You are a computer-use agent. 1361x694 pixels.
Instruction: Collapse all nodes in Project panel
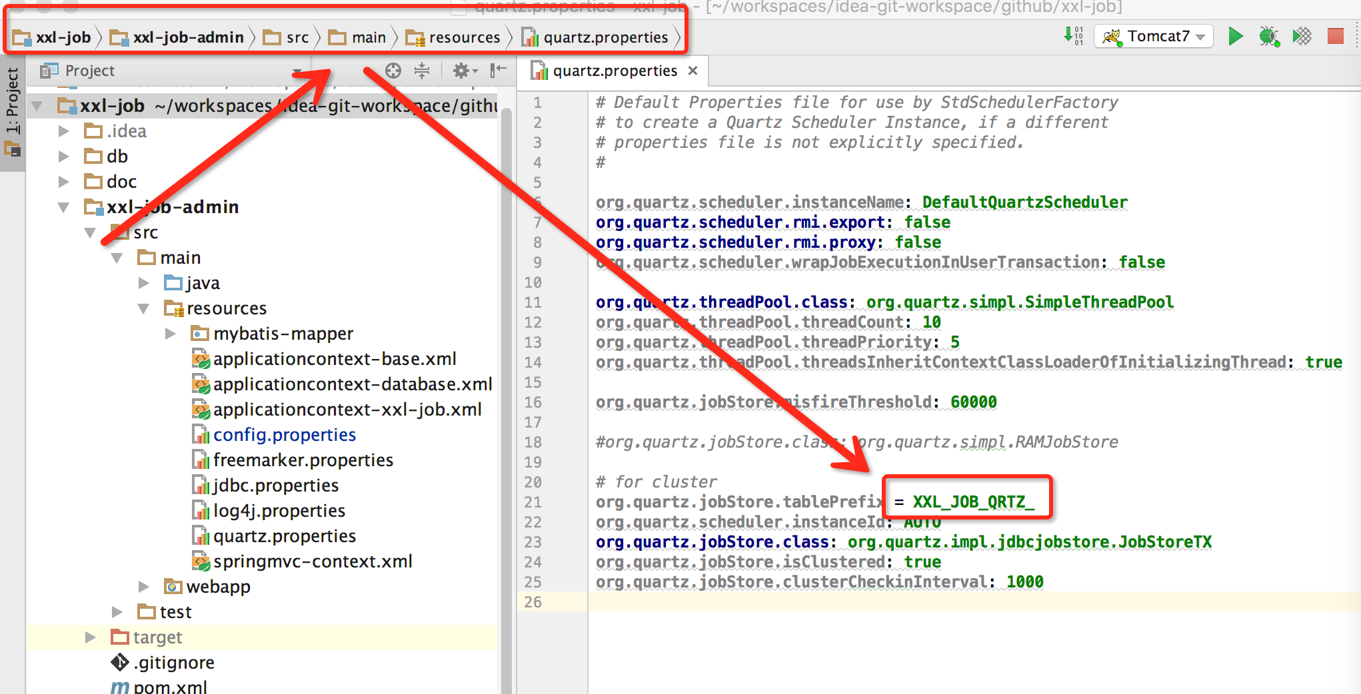click(422, 71)
